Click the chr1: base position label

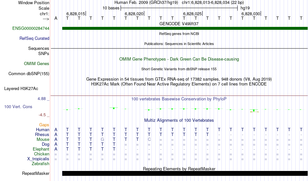click(x=44, y=14)
